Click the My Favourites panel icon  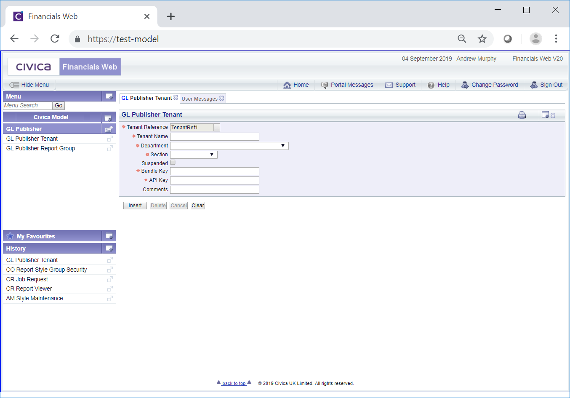point(109,236)
